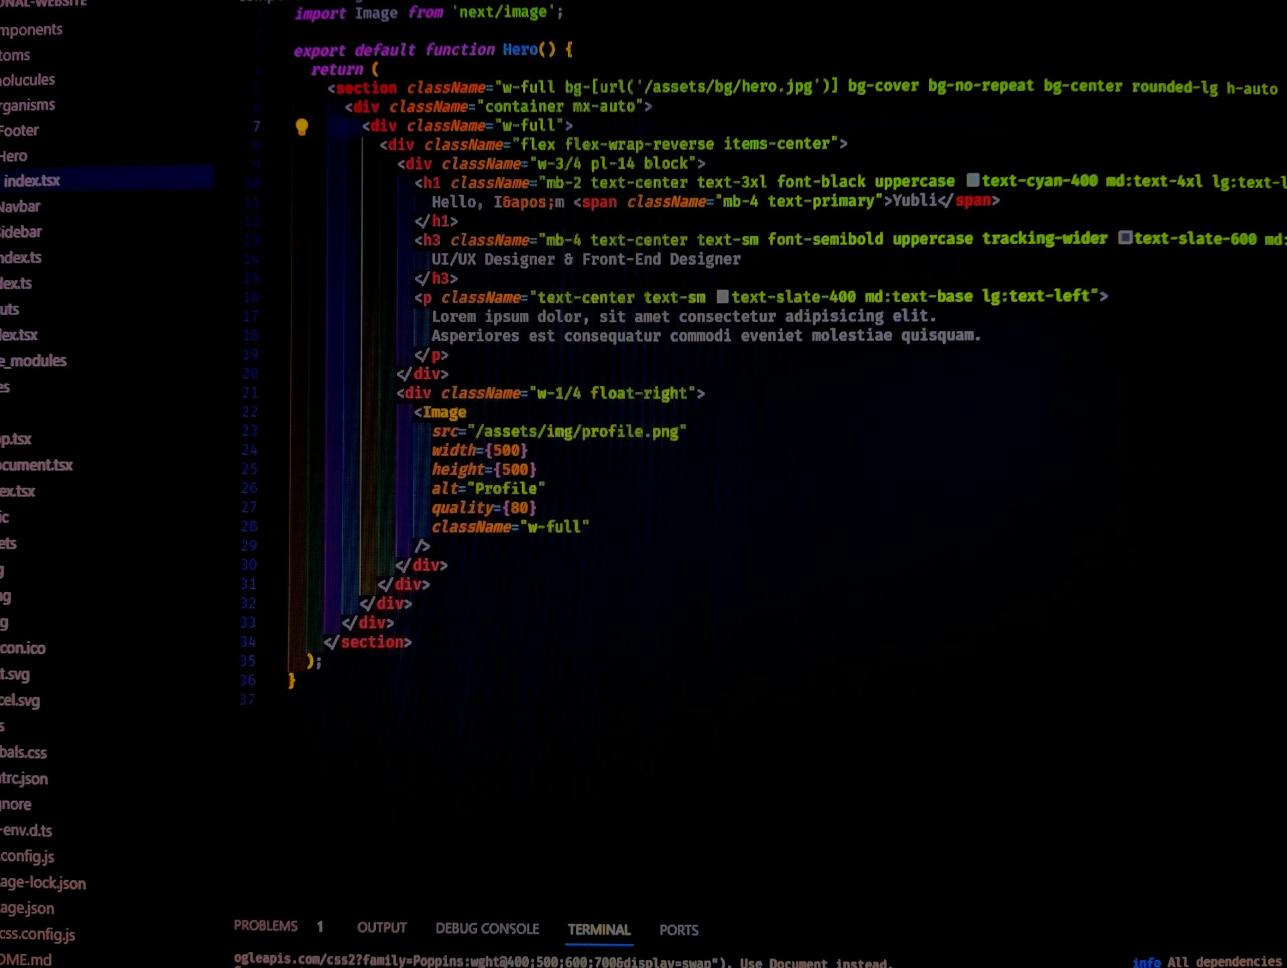Click the problems count badge showing 1

pos(320,926)
